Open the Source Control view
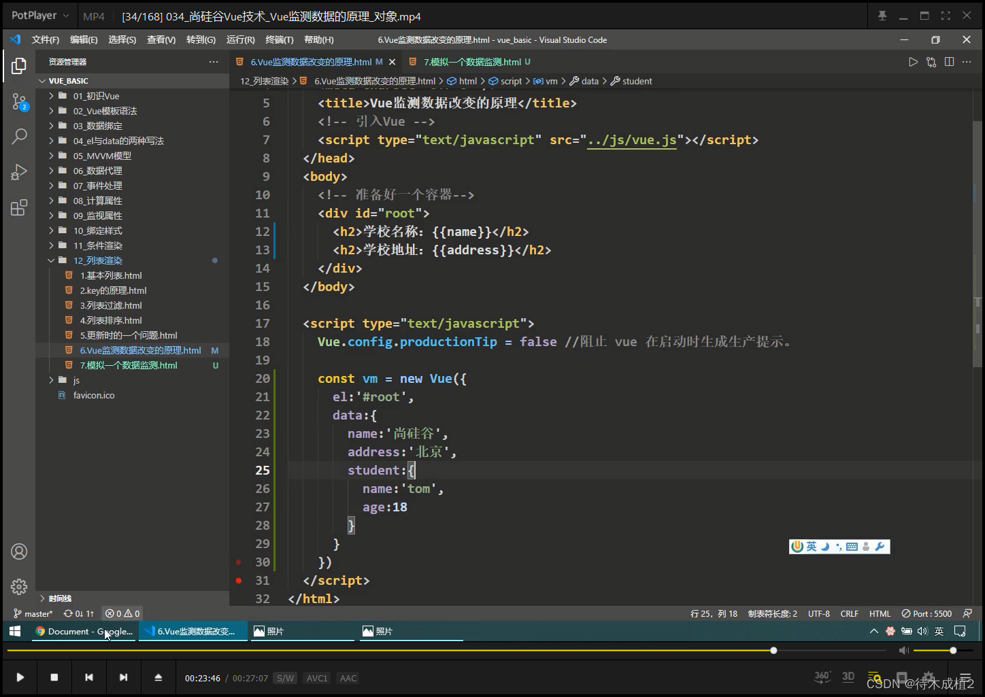The height and width of the screenshot is (697, 985). click(19, 102)
